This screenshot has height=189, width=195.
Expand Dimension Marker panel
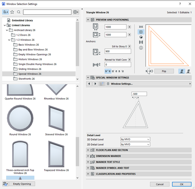[88, 156]
